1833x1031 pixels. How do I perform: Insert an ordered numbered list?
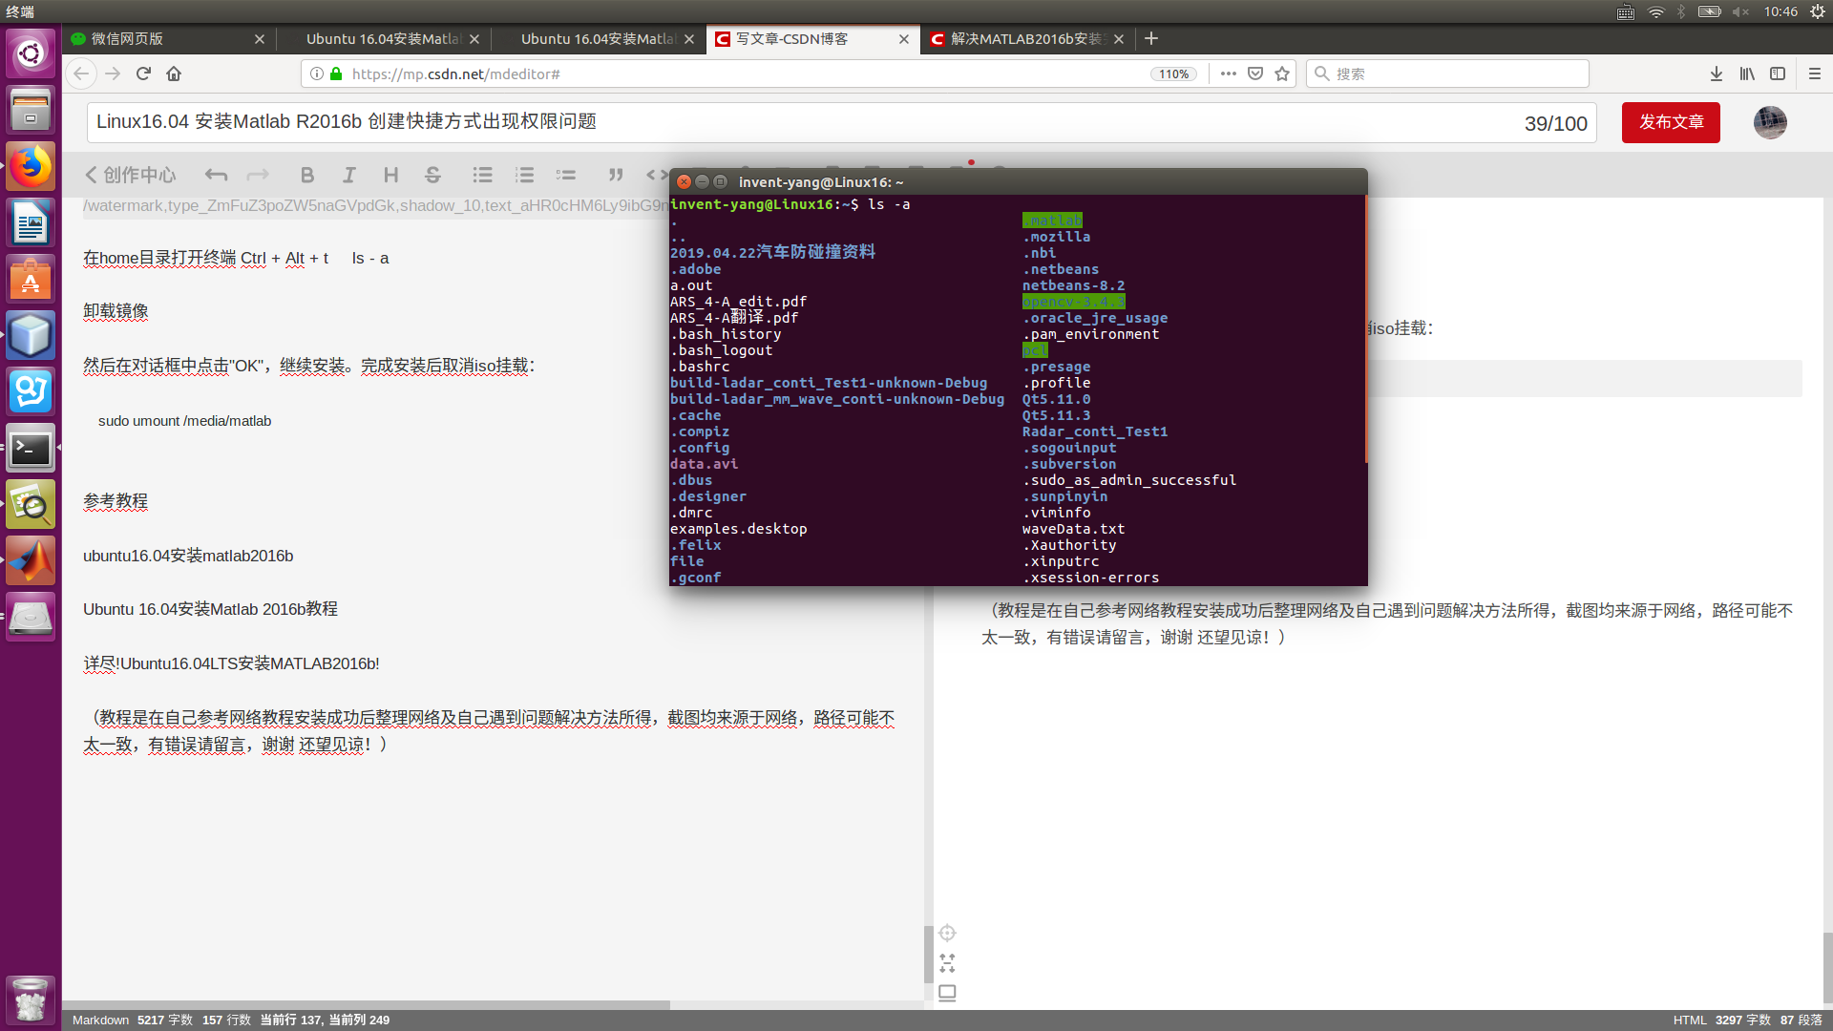[524, 175]
